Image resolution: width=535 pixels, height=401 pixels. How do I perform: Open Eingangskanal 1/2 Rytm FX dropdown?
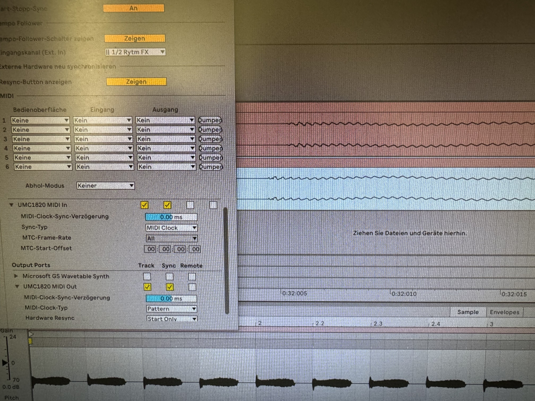pos(135,52)
